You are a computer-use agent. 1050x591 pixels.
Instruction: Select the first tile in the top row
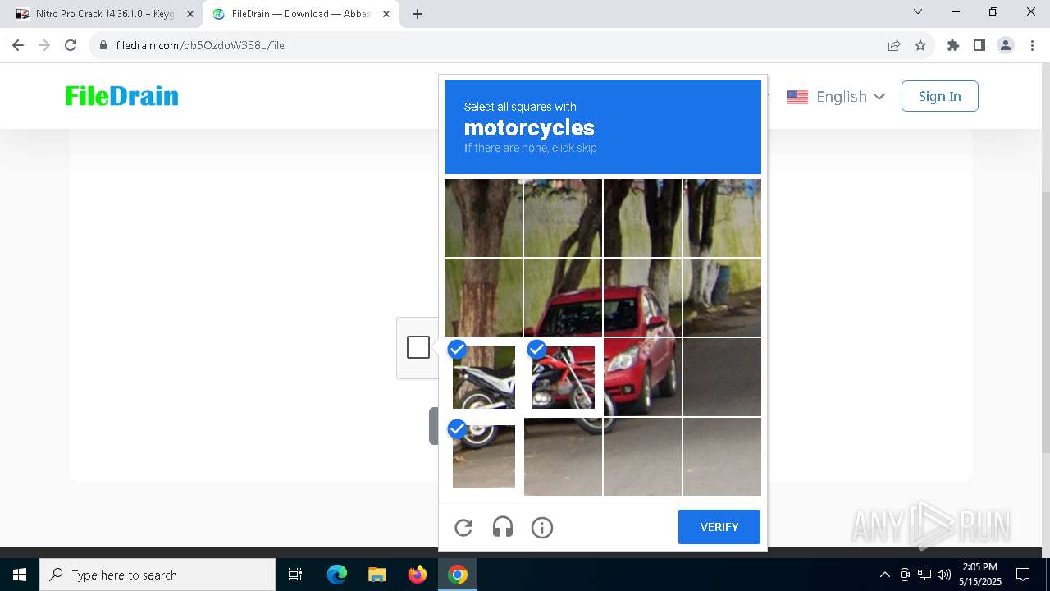tap(483, 218)
